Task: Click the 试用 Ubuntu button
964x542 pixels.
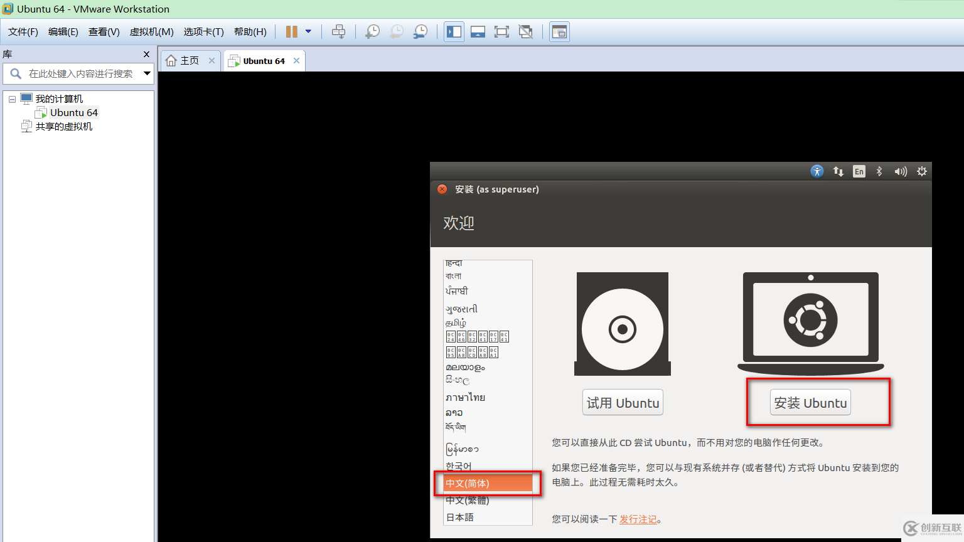Action: (x=623, y=403)
